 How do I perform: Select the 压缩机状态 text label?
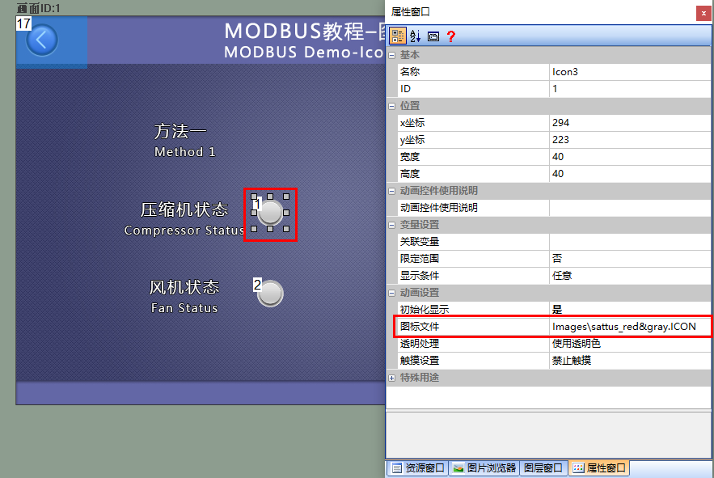pyautogui.click(x=184, y=210)
